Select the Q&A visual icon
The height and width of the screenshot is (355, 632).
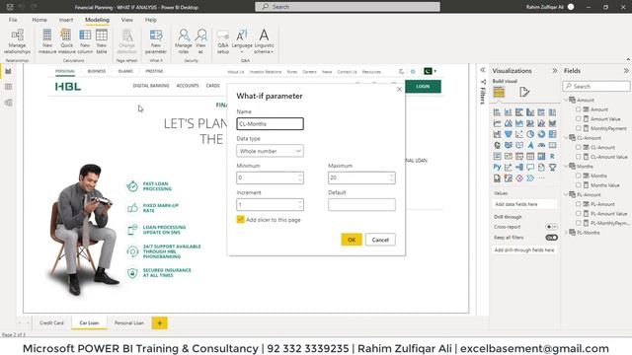(530, 167)
